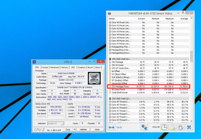Click the chip icon in the first CPU [#0] header
This screenshot has width=201, height=139.
click(110, 59)
